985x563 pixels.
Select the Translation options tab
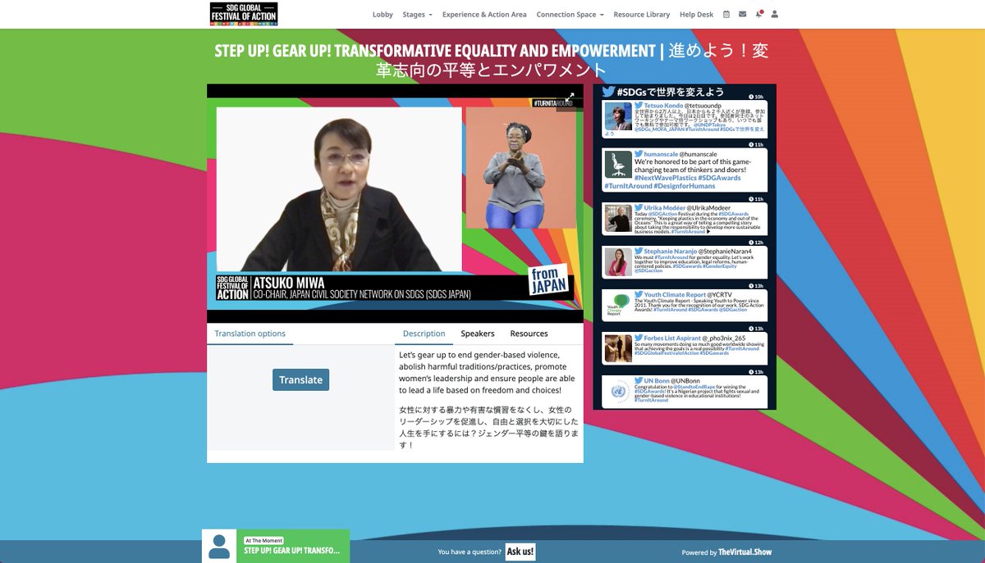pos(250,334)
